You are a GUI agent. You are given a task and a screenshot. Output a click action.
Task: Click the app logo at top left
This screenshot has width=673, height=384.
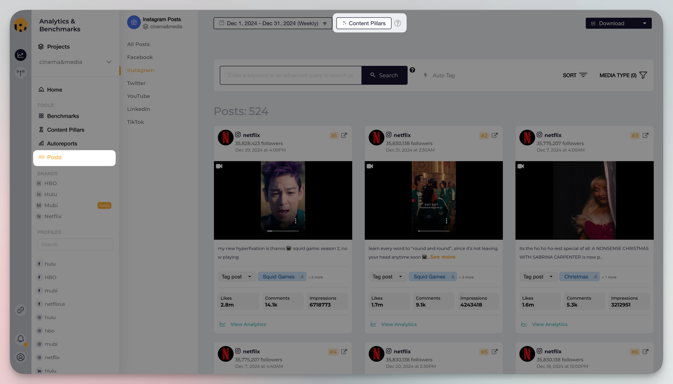[21, 25]
